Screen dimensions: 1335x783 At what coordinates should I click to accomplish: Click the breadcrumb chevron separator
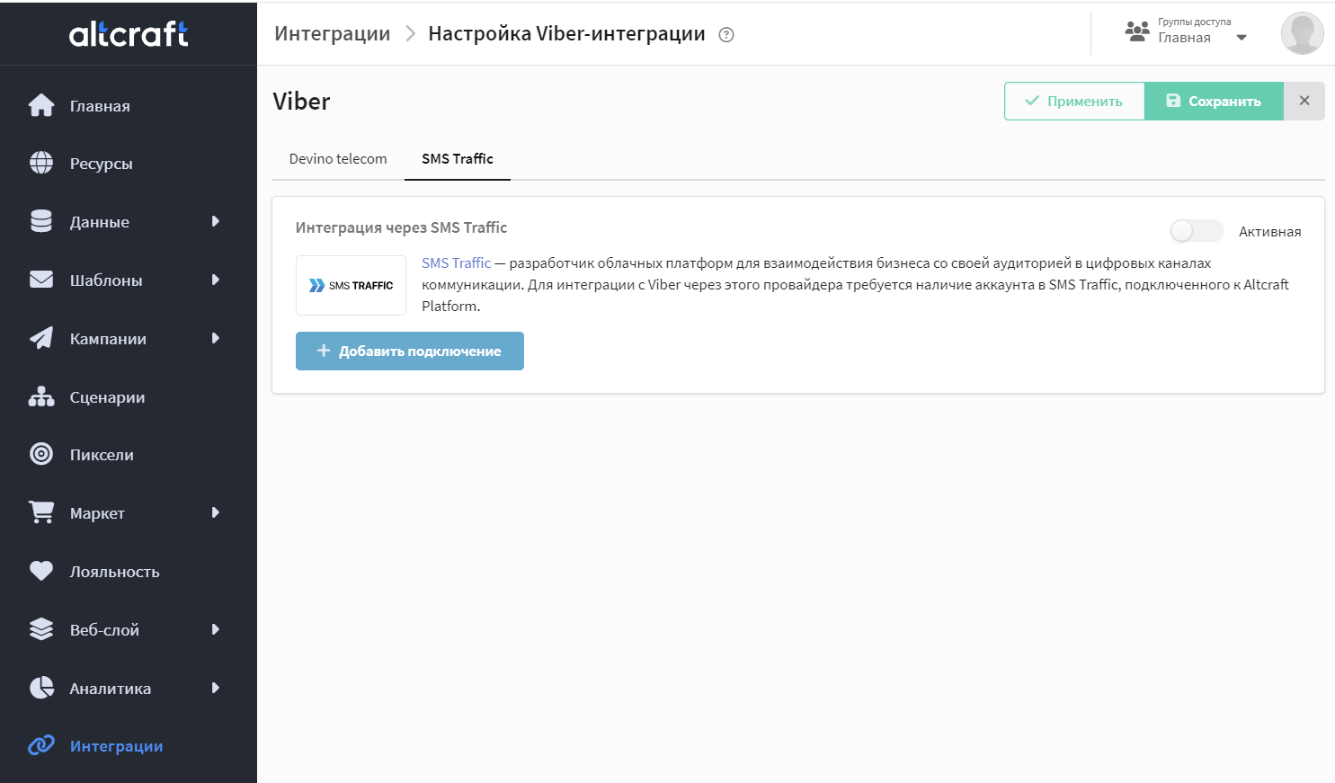point(411,34)
